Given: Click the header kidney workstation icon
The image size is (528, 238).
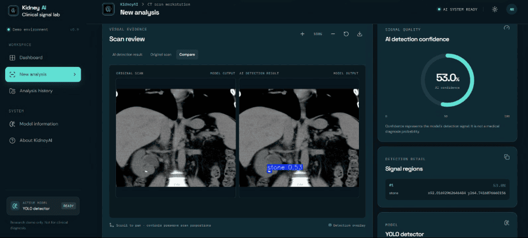Looking at the screenshot, I should click(108, 9).
